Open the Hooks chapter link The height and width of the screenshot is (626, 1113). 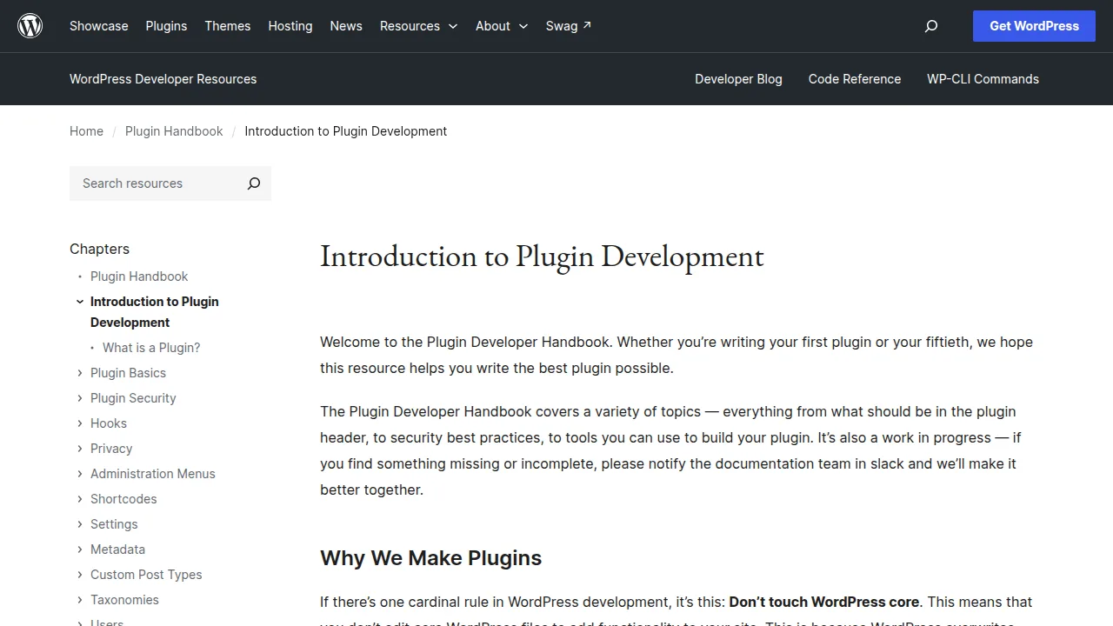coord(109,423)
